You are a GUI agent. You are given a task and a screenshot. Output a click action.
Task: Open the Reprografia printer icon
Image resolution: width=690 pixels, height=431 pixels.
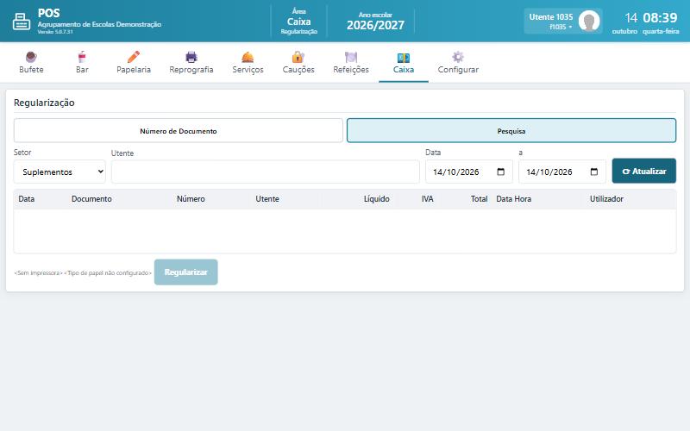pyautogui.click(x=191, y=57)
